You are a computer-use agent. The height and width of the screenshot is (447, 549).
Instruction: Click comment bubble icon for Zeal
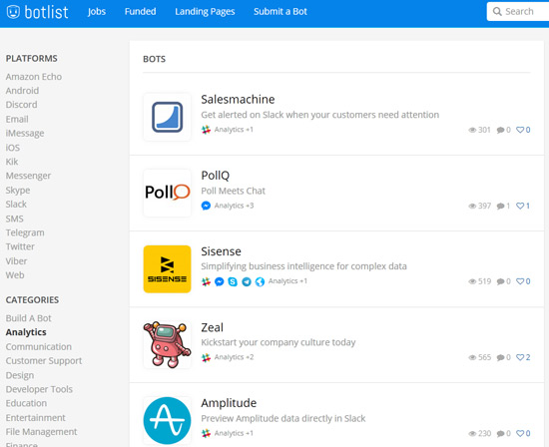500,358
